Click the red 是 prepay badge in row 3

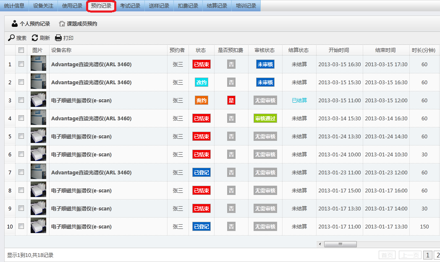(x=231, y=101)
